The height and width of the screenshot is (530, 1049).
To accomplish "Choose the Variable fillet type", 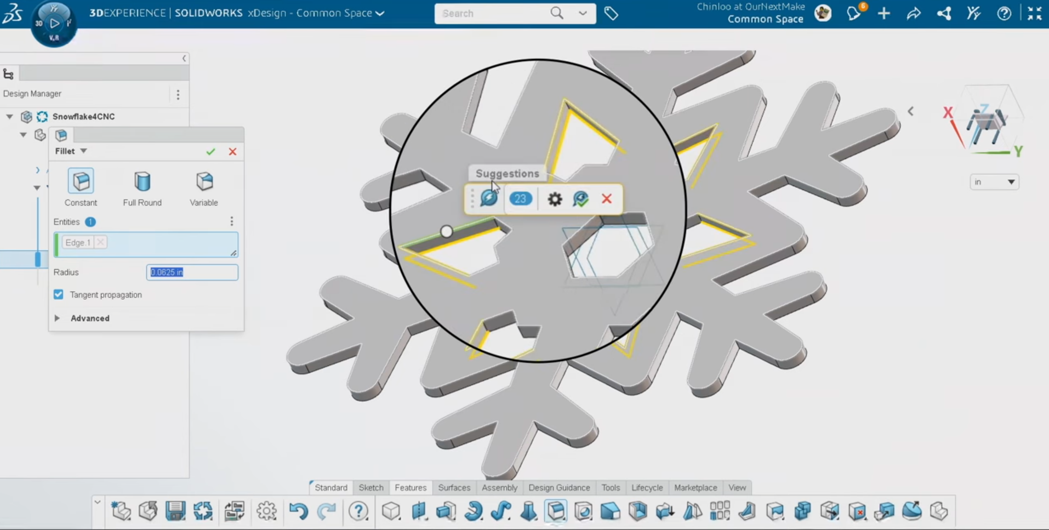I will point(204,181).
